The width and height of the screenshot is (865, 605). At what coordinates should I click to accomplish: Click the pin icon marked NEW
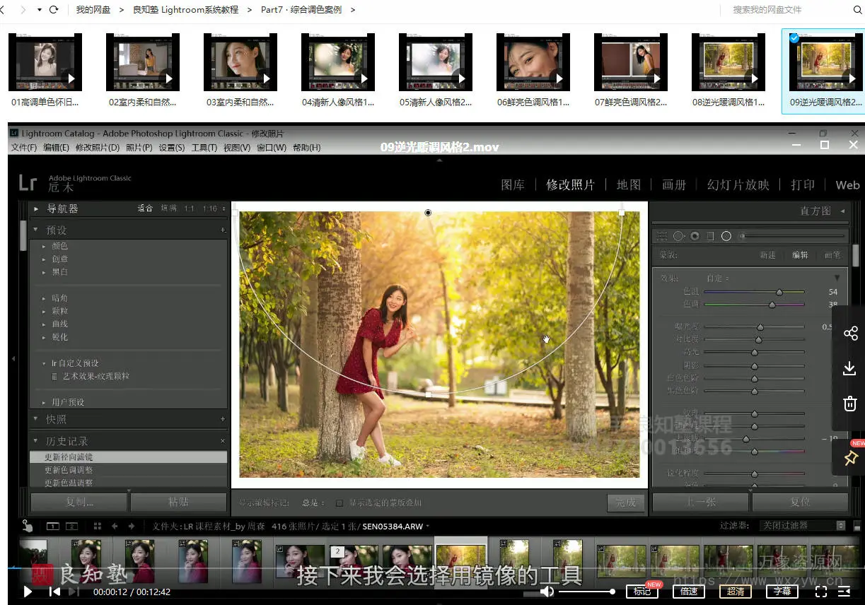point(850,458)
